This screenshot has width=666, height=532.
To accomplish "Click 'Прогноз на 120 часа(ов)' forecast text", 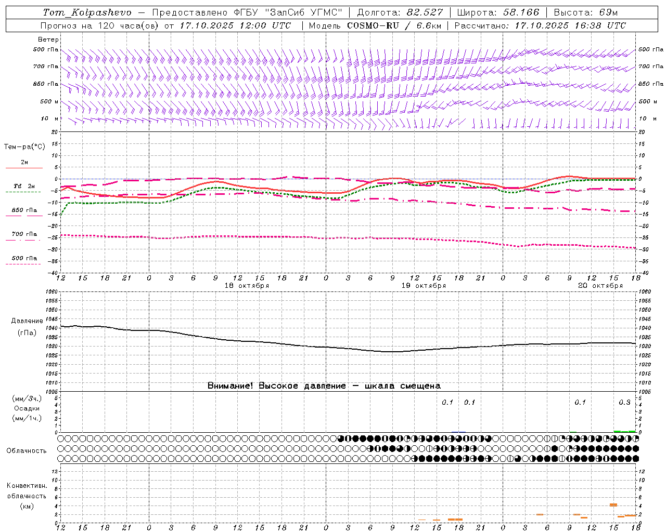I will point(99,25).
